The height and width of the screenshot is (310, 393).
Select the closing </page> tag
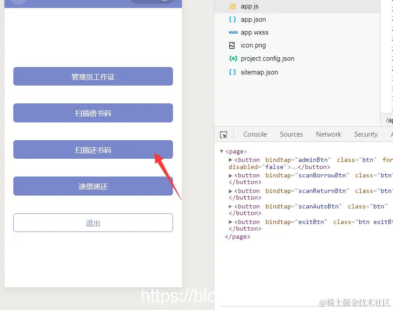pyautogui.click(x=238, y=237)
